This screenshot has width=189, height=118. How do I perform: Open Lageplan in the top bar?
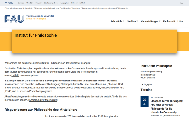click(65, 3)
